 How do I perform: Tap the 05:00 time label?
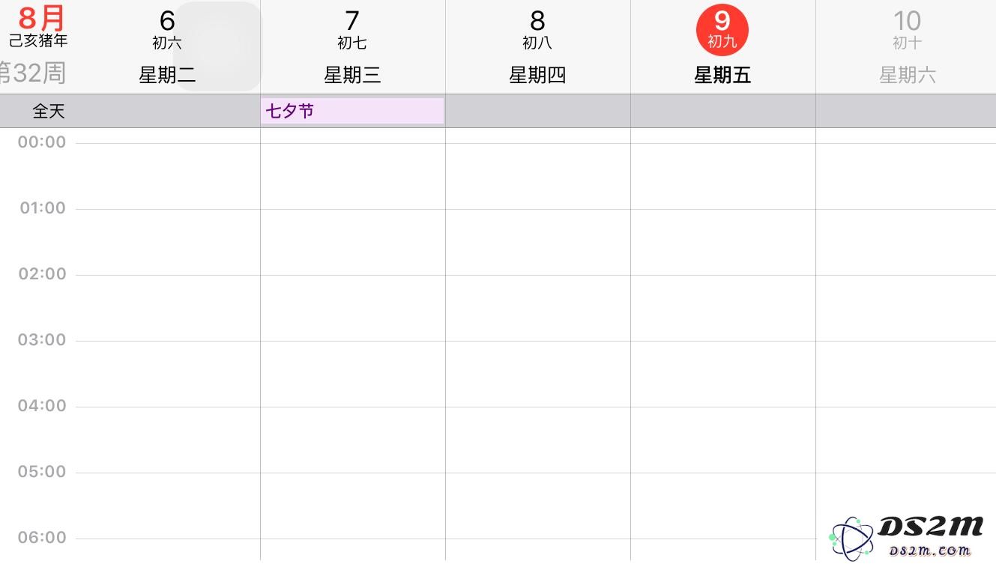[x=42, y=472]
